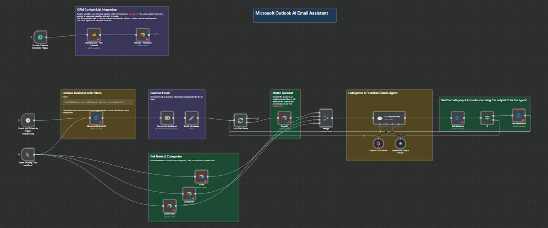Select the CRM Contact List Integration sticky note title
Viewport: 548px width, 228px height.
[x=97, y=9]
